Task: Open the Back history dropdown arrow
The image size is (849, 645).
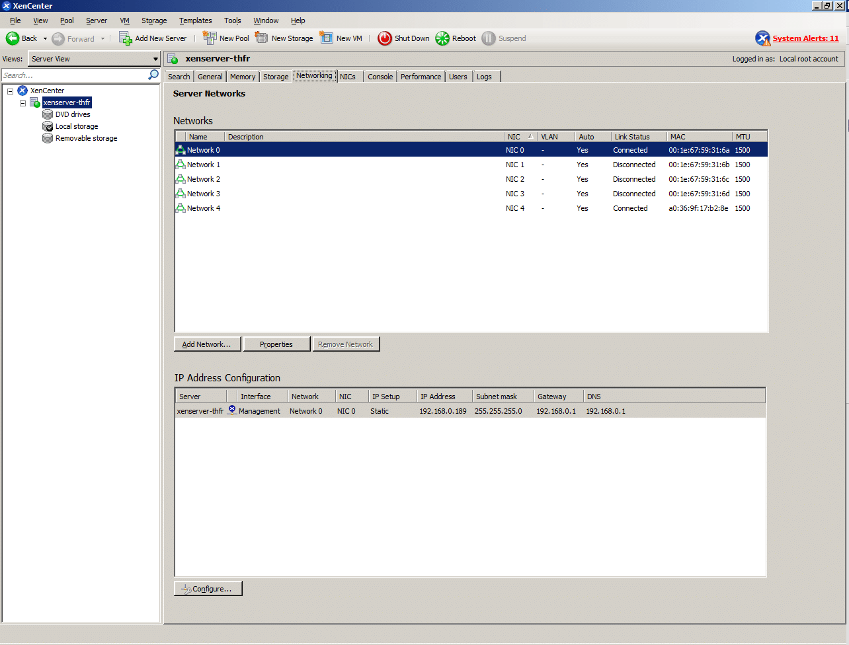Action: coord(45,39)
